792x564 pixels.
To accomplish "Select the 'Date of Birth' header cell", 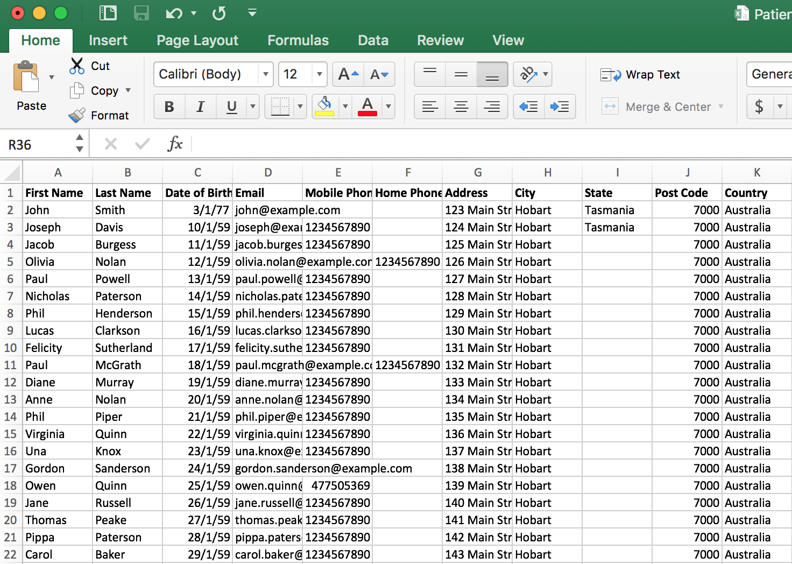I will coord(197,193).
